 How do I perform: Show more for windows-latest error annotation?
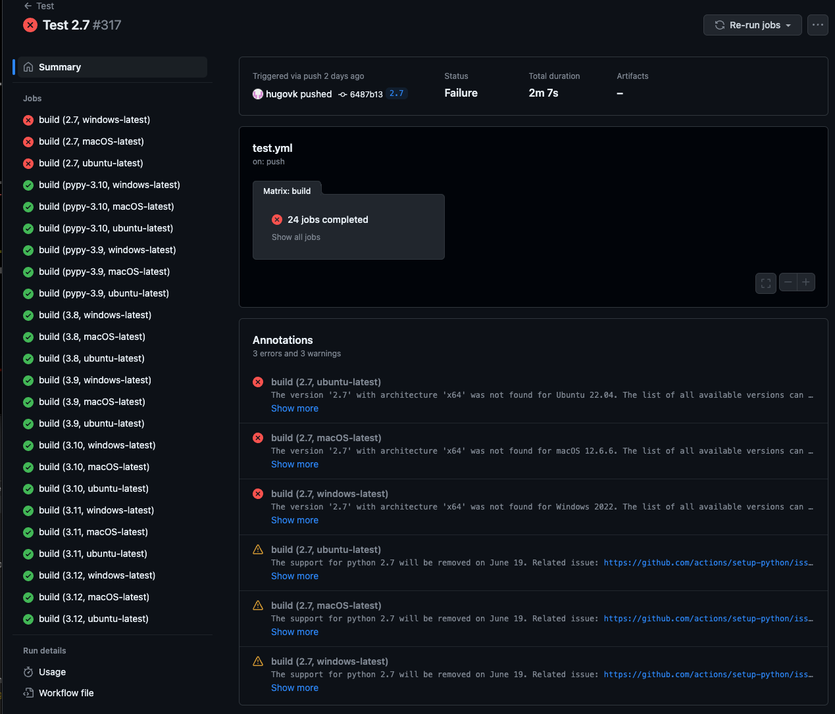[295, 520]
